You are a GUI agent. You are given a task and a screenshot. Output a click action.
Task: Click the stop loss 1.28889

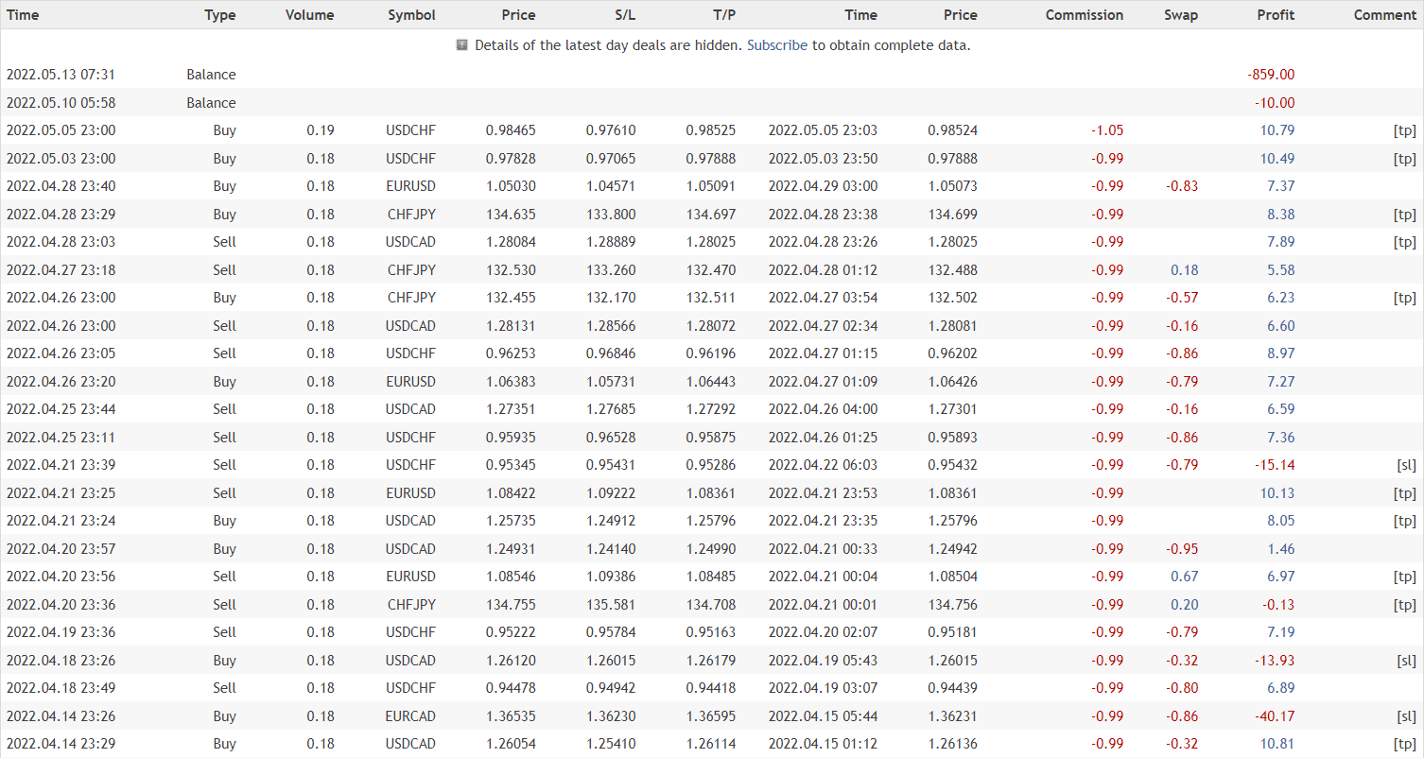tap(611, 242)
